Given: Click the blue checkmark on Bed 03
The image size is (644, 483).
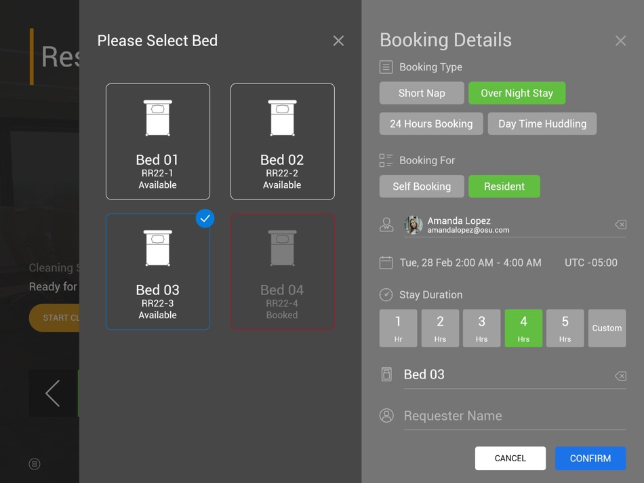Looking at the screenshot, I should [x=205, y=218].
